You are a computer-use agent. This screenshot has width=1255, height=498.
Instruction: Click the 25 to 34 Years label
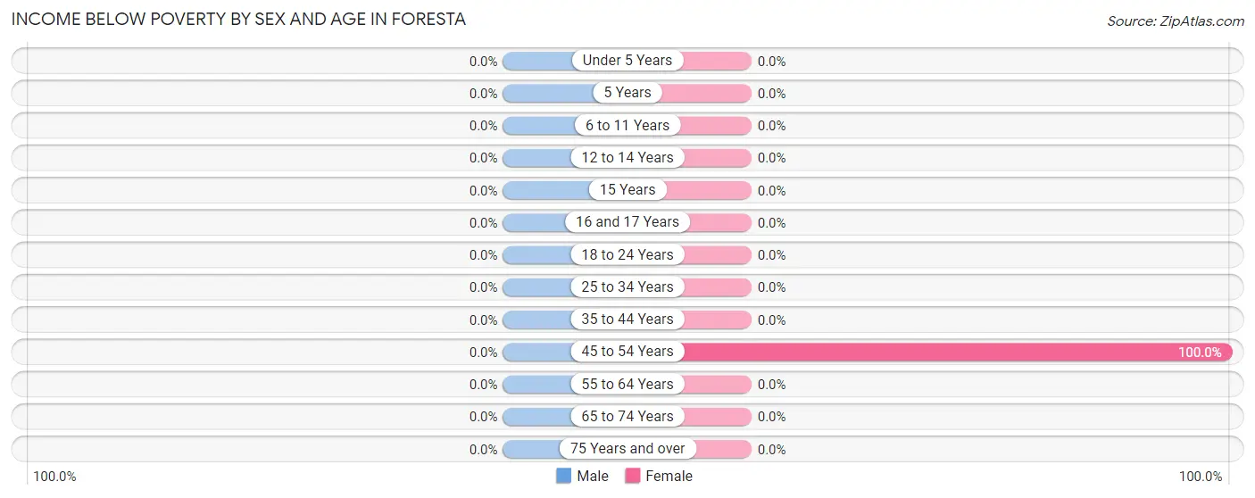(627, 287)
